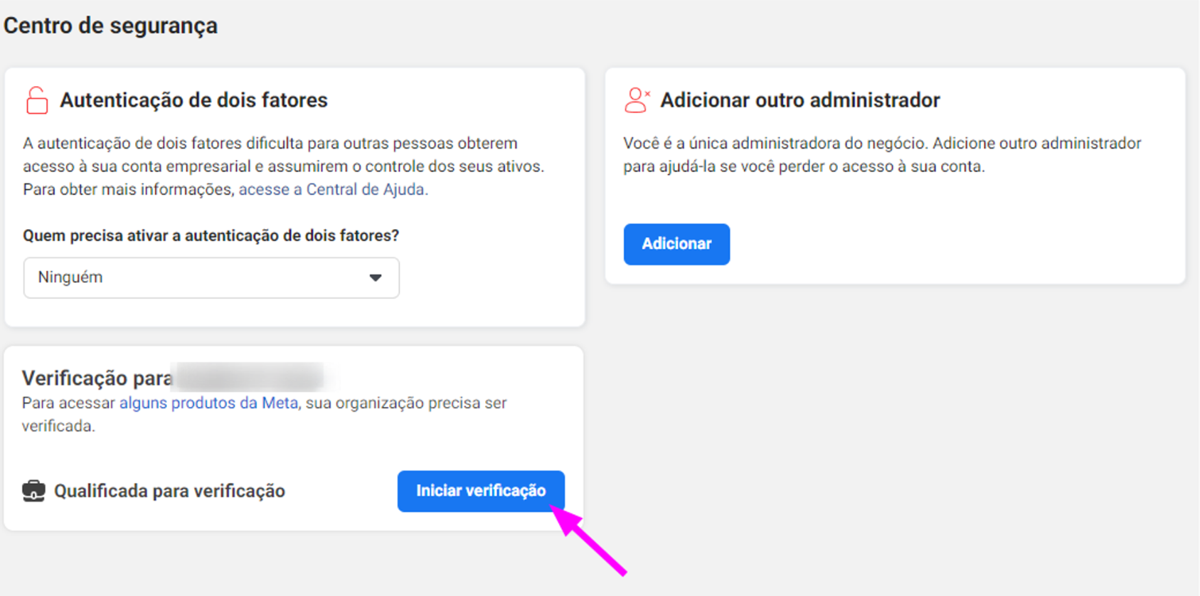Click the add administrator person icon
The height and width of the screenshot is (596, 1200).
pyautogui.click(x=637, y=100)
